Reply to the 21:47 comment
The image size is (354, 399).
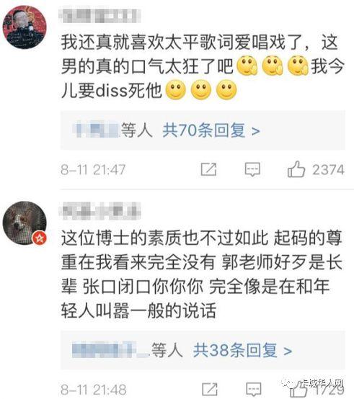coord(252,169)
